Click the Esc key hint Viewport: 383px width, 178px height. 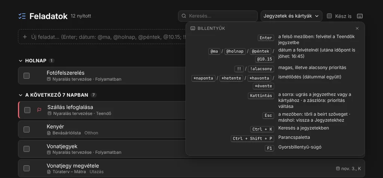(x=268, y=116)
